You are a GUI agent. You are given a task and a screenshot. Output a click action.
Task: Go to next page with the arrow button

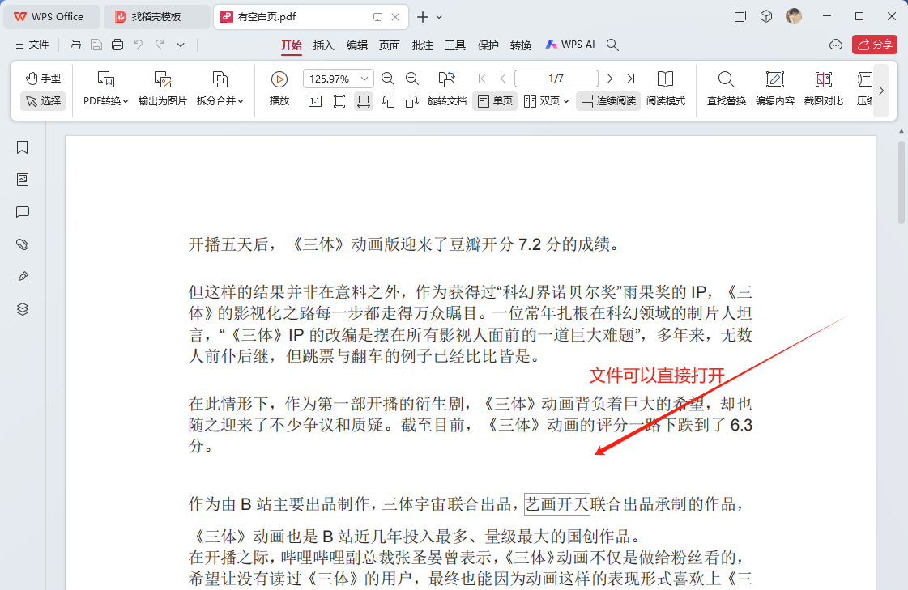610,79
